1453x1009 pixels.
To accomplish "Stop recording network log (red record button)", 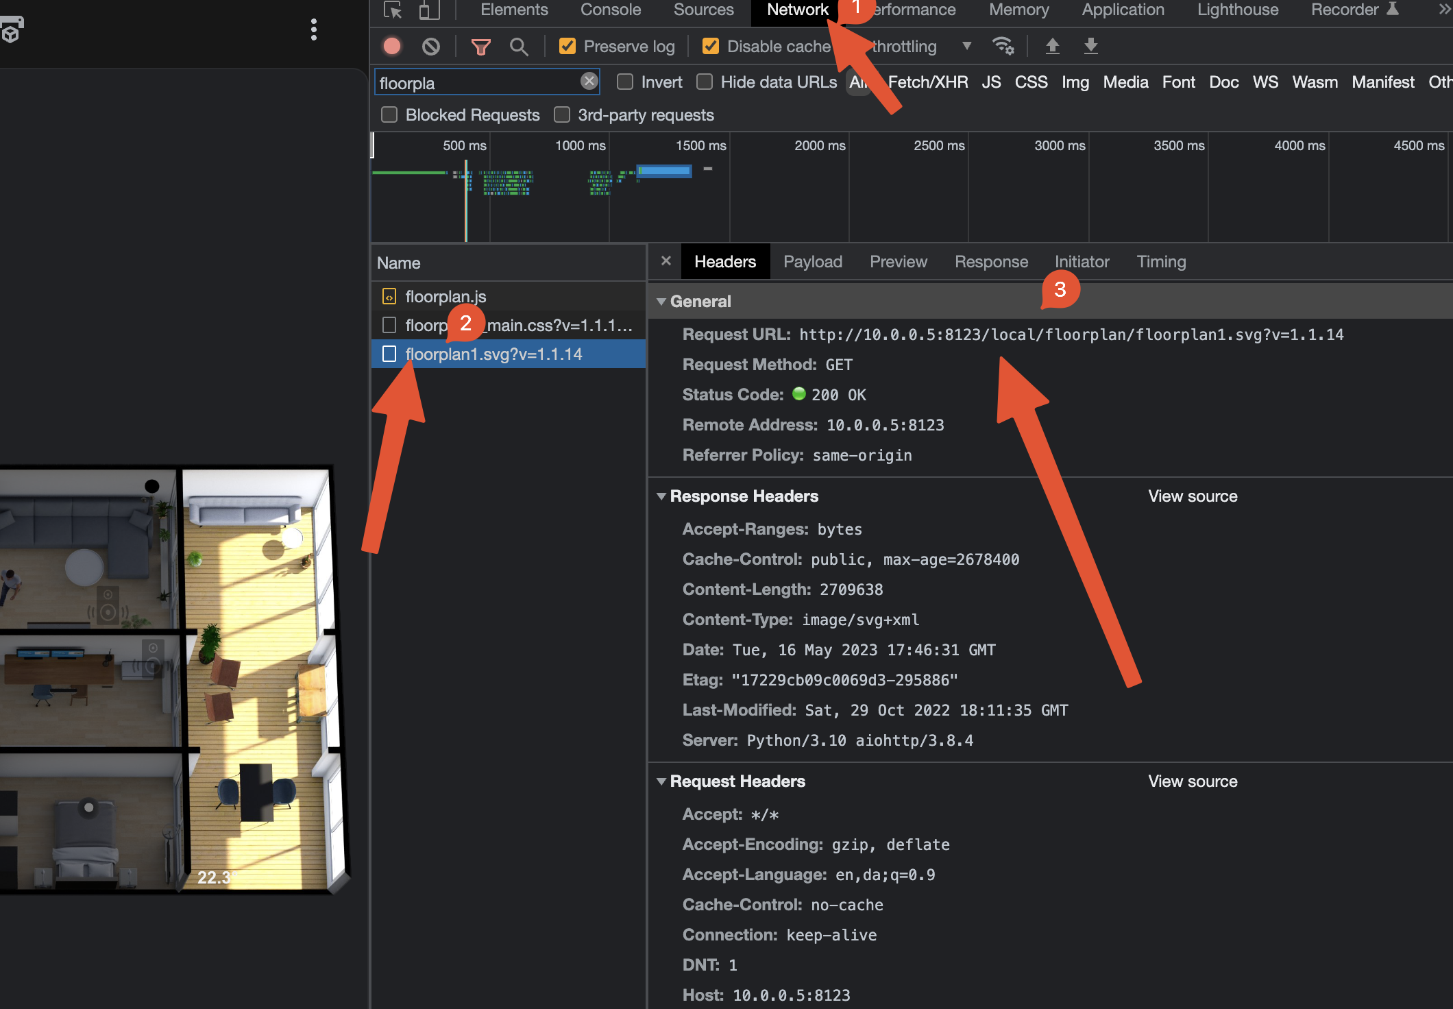I will coord(391,46).
